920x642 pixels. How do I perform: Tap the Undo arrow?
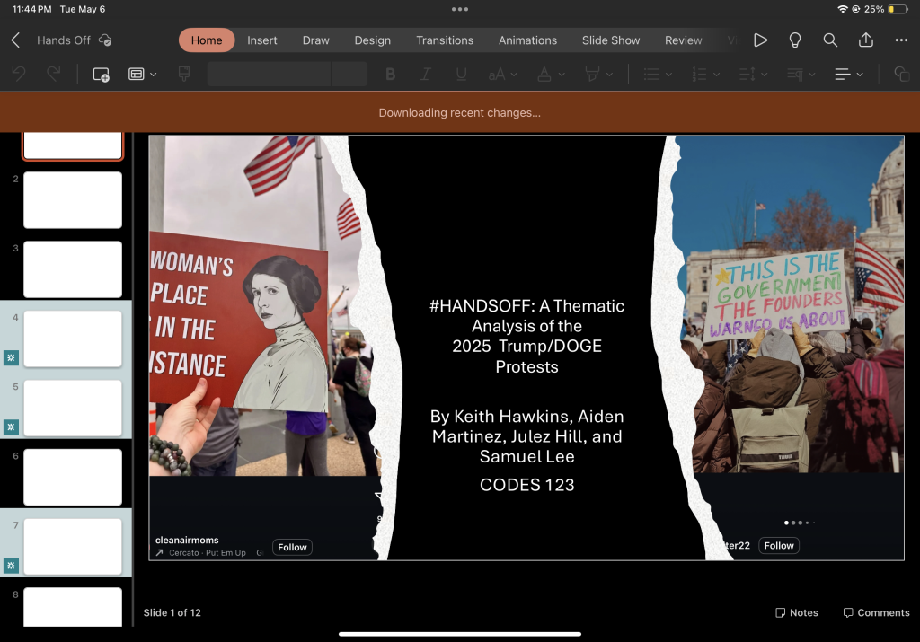[x=19, y=74]
